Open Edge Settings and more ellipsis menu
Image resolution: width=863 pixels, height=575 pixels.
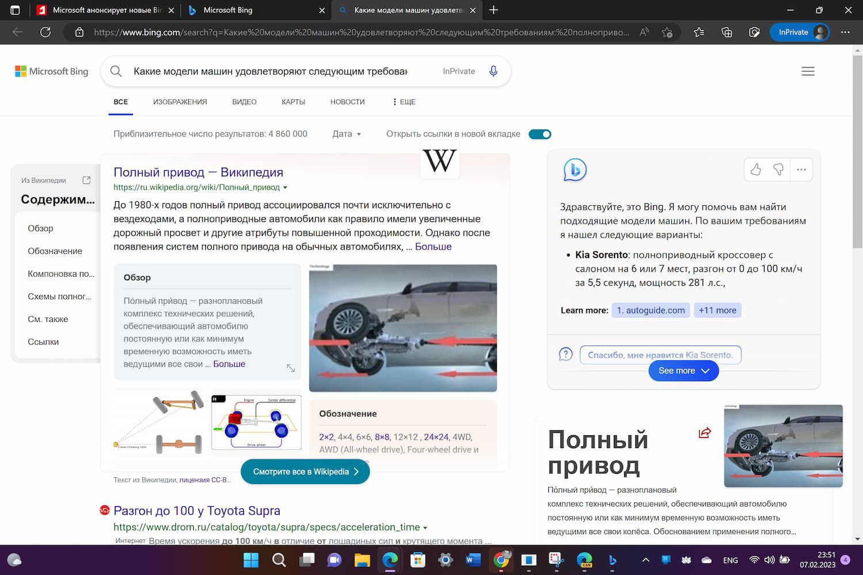click(845, 32)
